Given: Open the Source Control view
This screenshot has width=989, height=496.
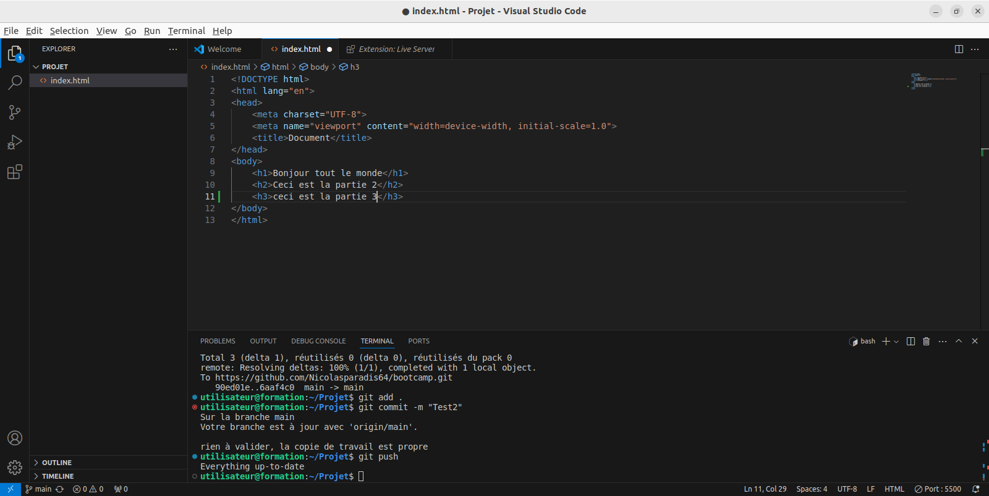Looking at the screenshot, I should pos(15,112).
